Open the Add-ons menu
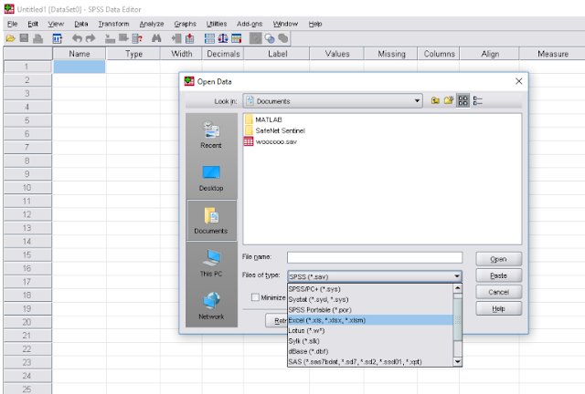Viewport: 585px width, 394px height. pyautogui.click(x=250, y=24)
